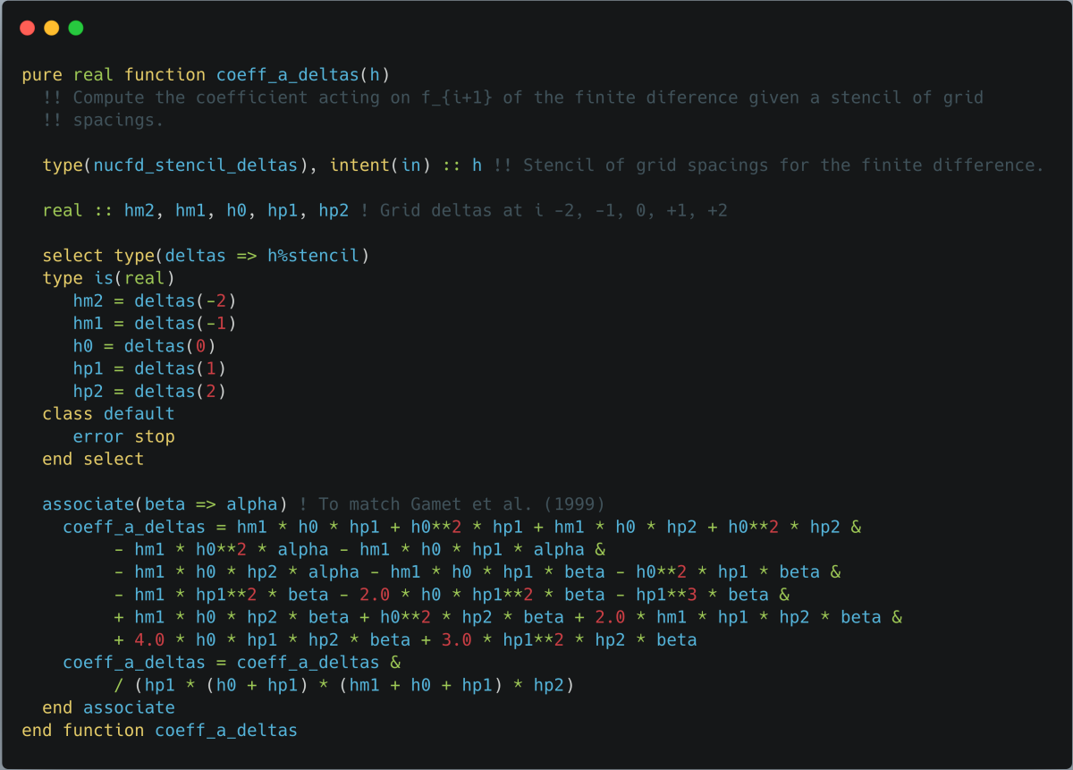Click the hp2 = deltas(2) assignment

tap(149, 392)
